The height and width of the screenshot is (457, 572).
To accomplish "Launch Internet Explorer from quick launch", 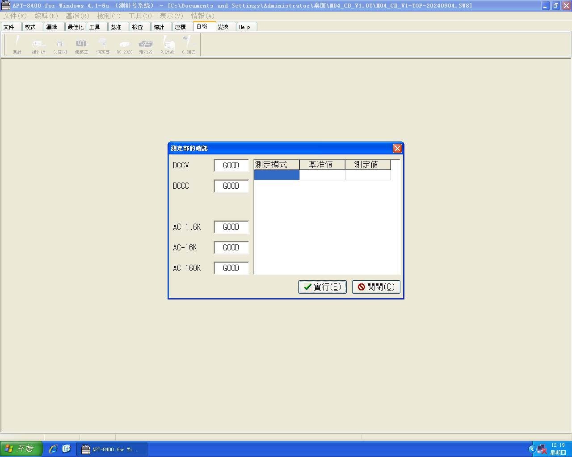I will click(53, 449).
